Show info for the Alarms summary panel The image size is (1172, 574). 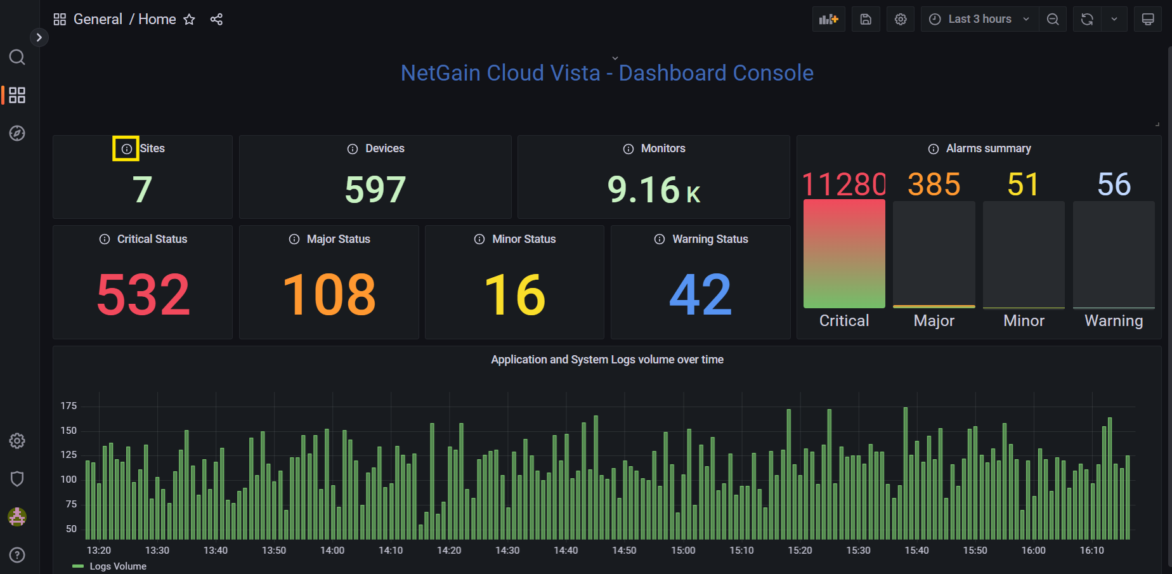(x=934, y=149)
